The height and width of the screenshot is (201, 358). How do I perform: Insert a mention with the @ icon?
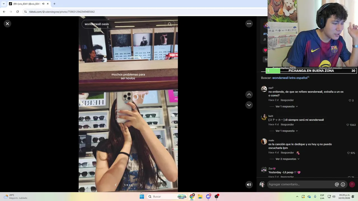point(337,184)
